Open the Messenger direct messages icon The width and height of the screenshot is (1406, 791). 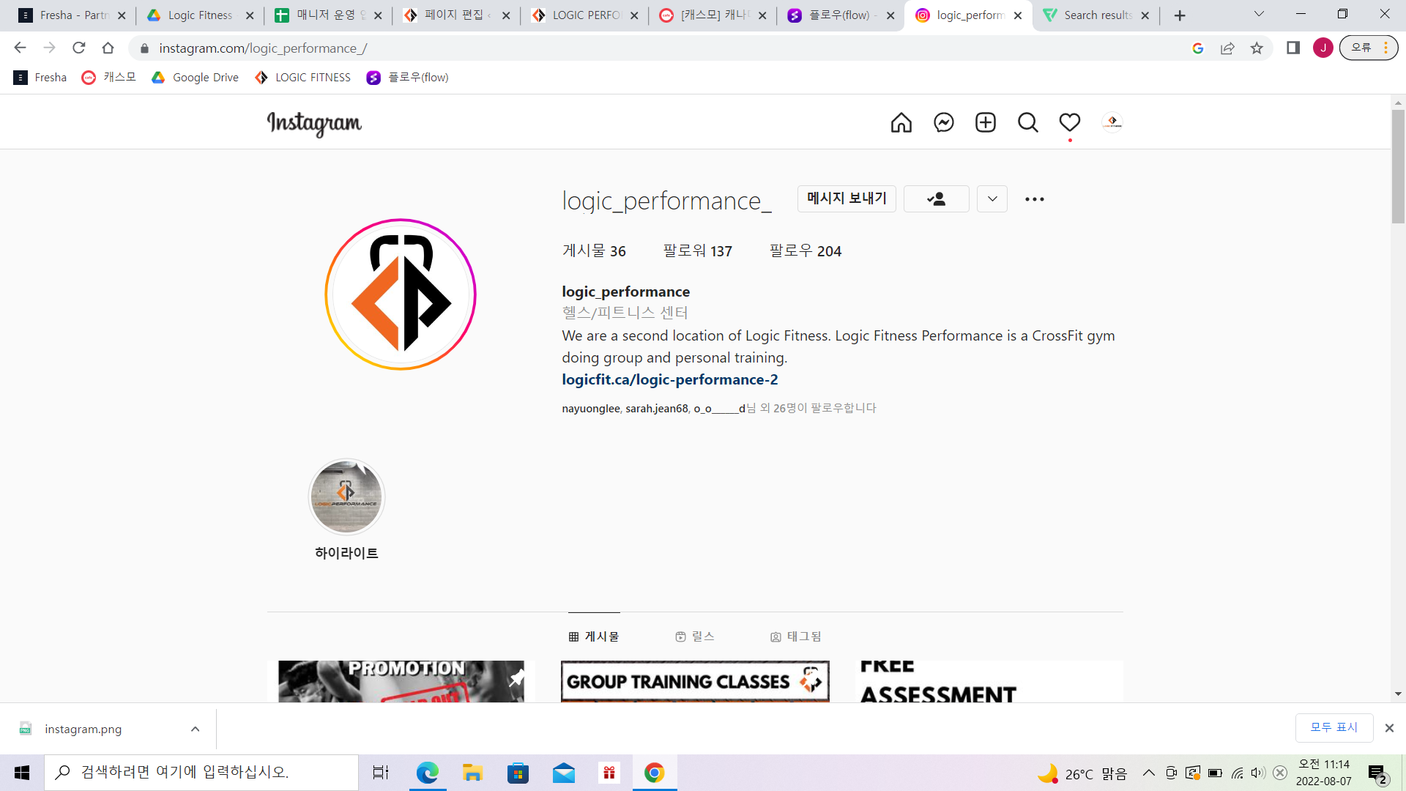(x=944, y=122)
